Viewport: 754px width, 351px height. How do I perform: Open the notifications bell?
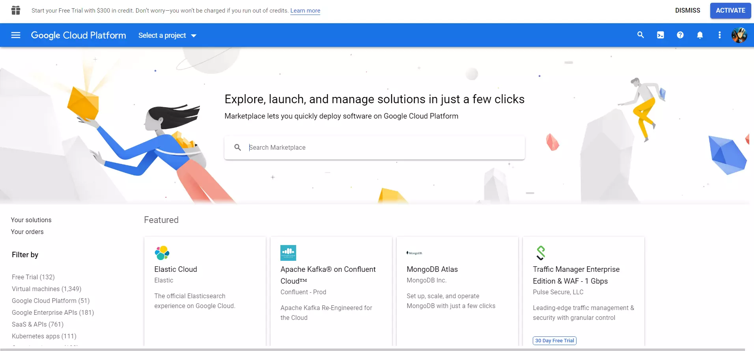(700, 35)
